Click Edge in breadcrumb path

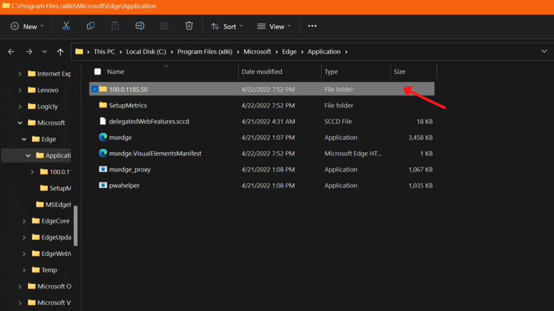(x=289, y=51)
